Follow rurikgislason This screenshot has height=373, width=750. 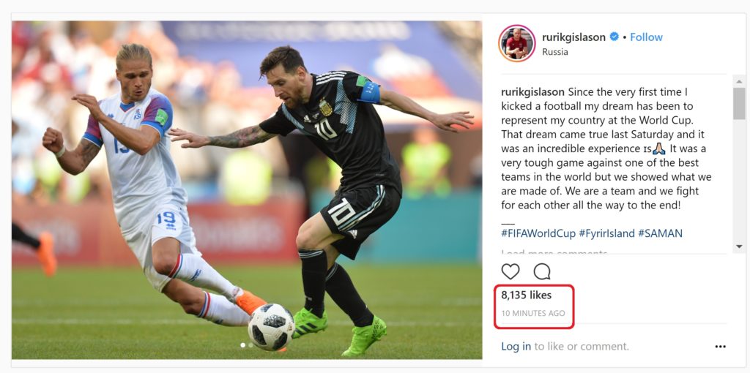pyautogui.click(x=646, y=37)
